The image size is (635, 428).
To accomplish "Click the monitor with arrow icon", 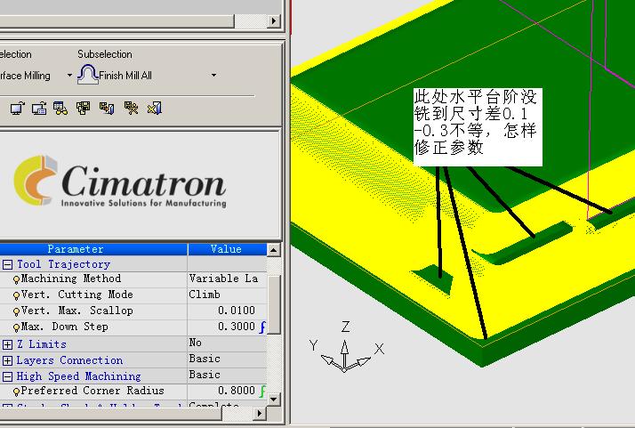I will click(x=18, y=109).
